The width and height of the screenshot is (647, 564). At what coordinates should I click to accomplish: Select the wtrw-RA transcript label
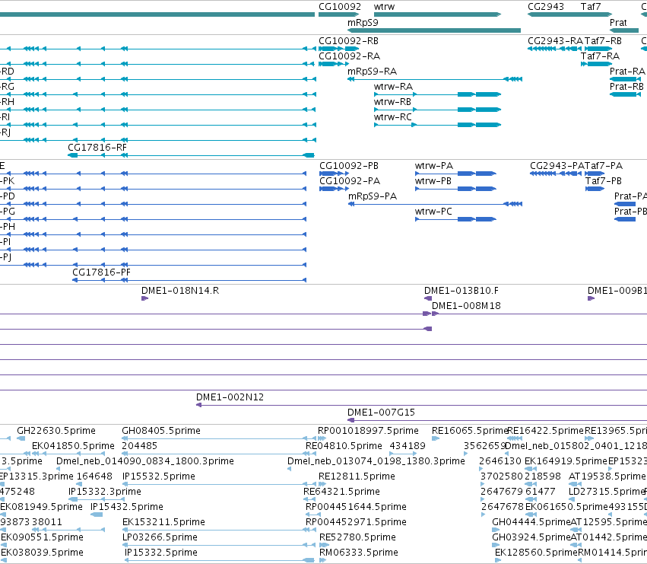tap(393, 87)
